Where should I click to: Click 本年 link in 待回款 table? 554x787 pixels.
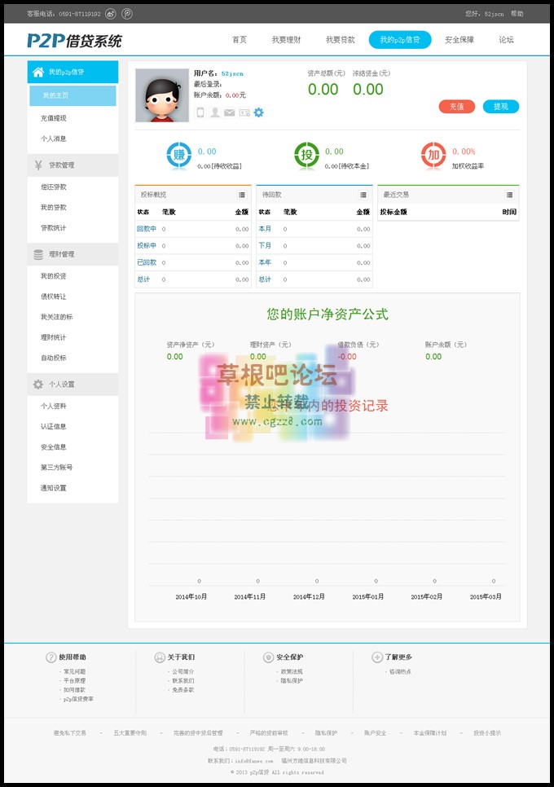coord(265,262)
